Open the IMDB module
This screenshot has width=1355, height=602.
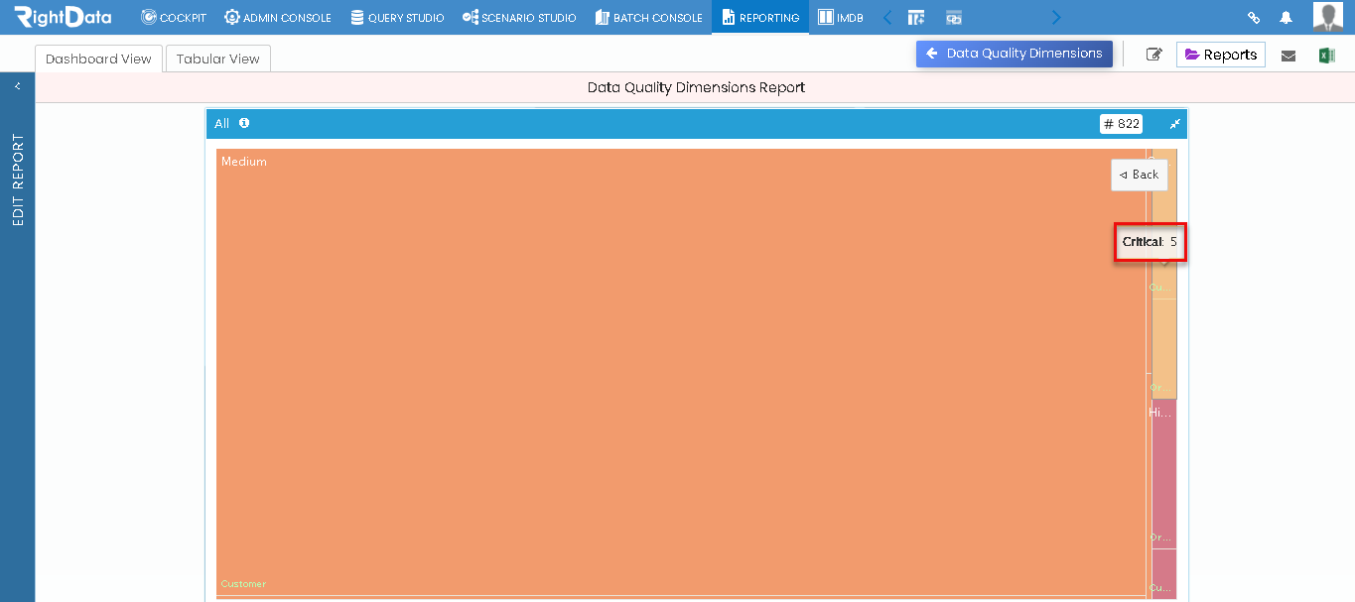[x=841, y=18]
